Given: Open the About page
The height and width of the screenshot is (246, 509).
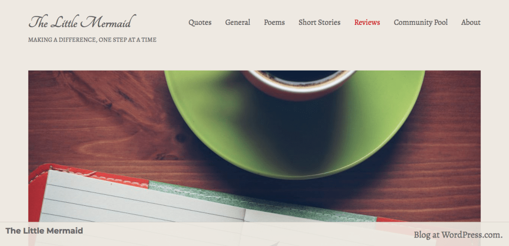Looking at the screenshot, I should [x=471, y=22].
